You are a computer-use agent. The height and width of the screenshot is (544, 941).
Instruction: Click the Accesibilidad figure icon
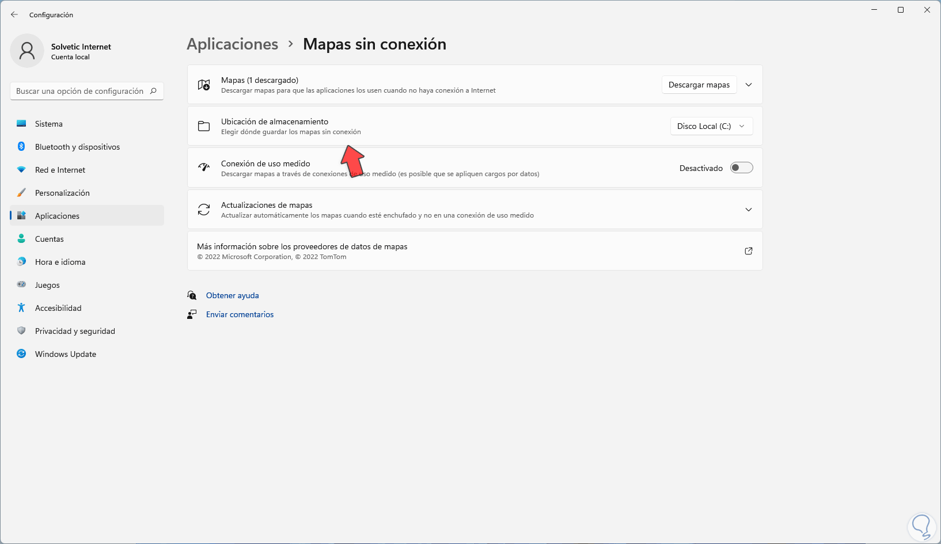(x=21, y=308)
